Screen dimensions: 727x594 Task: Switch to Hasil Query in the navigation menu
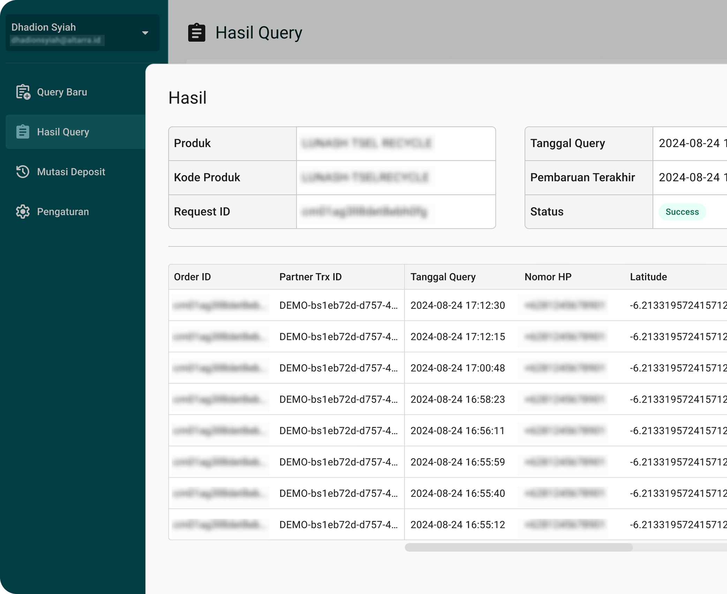coord(63,132)
